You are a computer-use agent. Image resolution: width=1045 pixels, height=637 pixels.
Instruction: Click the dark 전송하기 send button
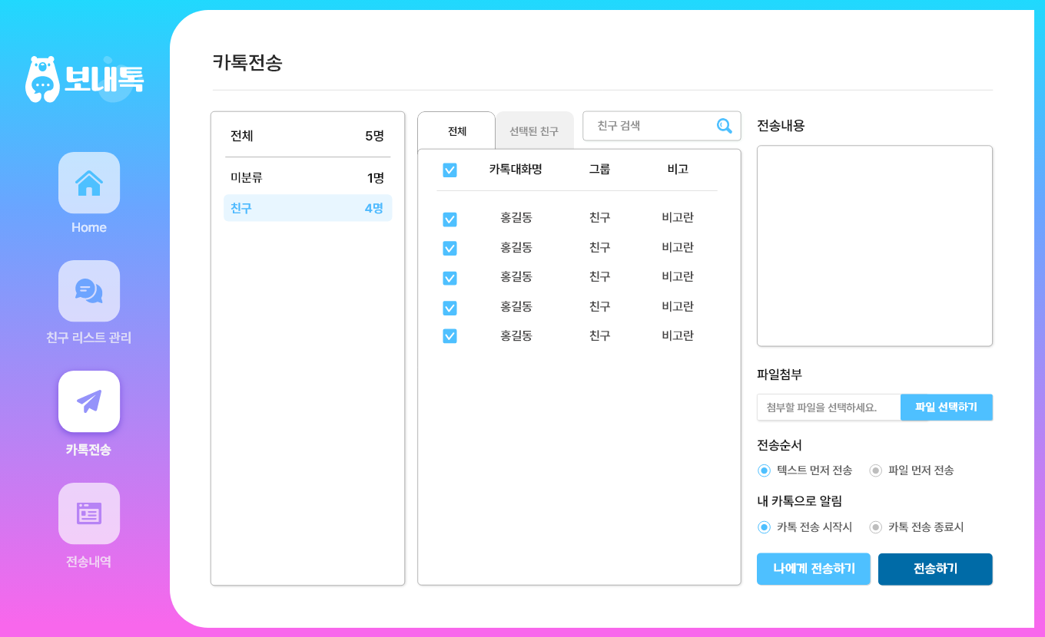point(935,569)
